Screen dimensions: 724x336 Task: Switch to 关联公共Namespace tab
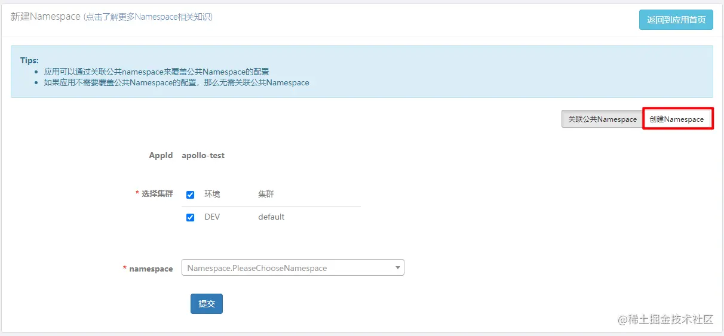602,119
